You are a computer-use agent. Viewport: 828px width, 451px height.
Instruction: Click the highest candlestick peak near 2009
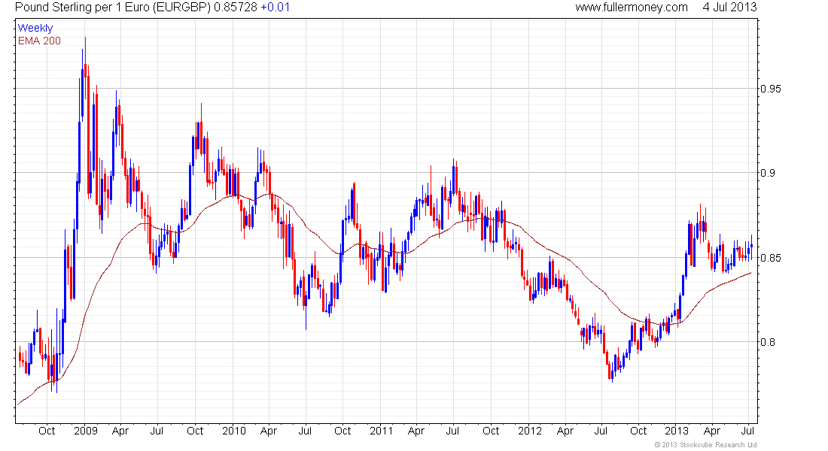point(86,38)
